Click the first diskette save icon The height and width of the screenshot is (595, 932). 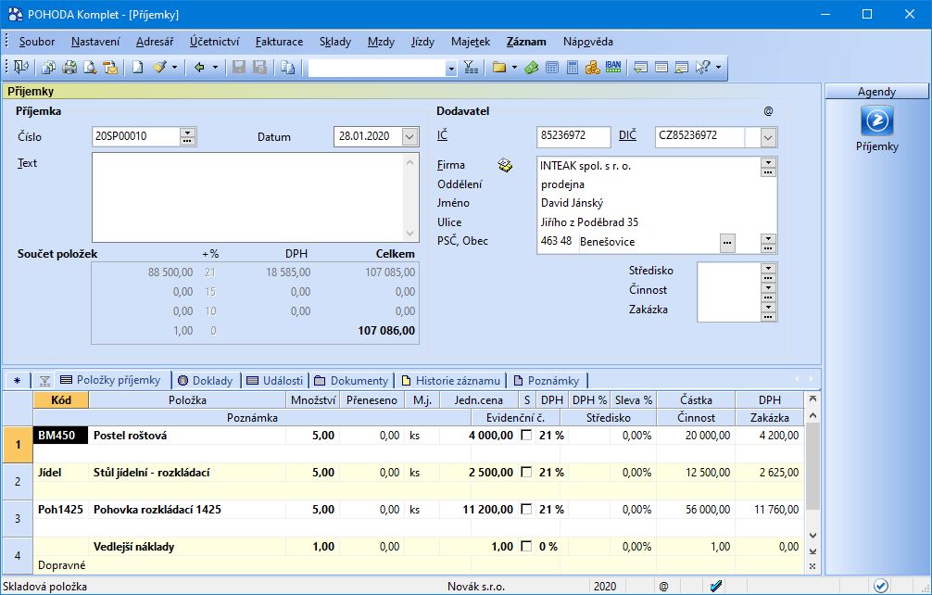pyautogui.click(x=239, y=67)
